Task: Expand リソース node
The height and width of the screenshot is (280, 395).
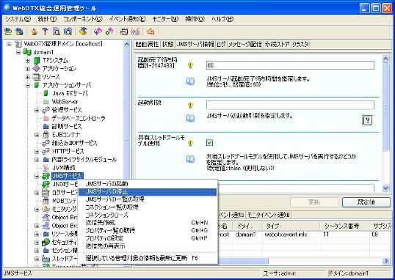Action: (x=28, y=77)
